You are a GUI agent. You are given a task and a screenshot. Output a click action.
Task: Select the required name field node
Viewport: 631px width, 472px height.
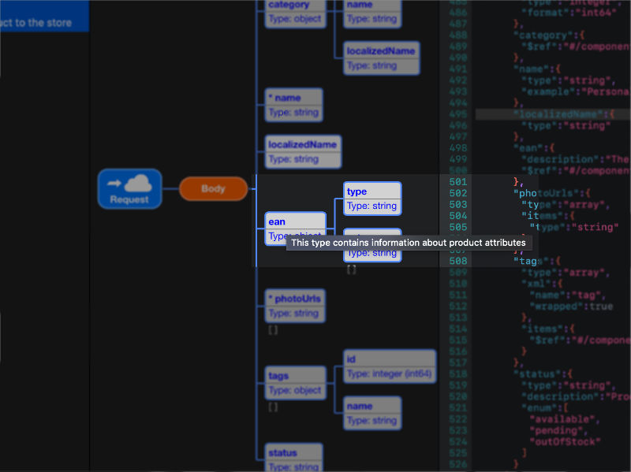293,104
